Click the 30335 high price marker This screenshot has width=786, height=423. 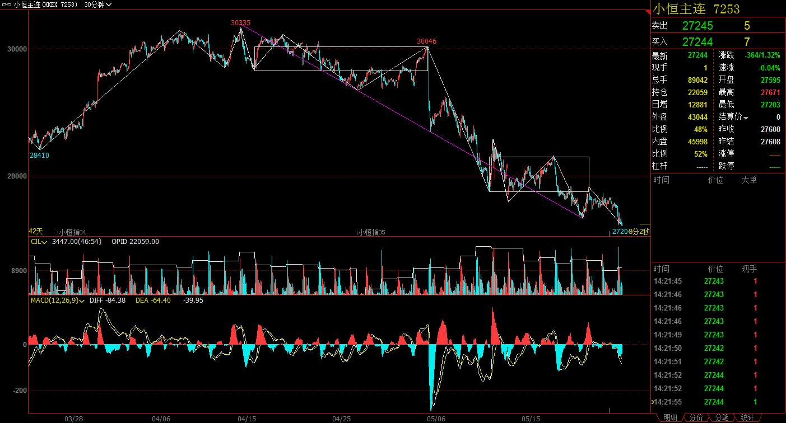tap(240, 23)
